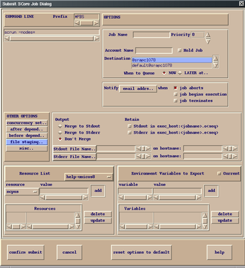Screen dimensions: 245x268
Task: Click the Job Name input field
Action: [151, 35]
